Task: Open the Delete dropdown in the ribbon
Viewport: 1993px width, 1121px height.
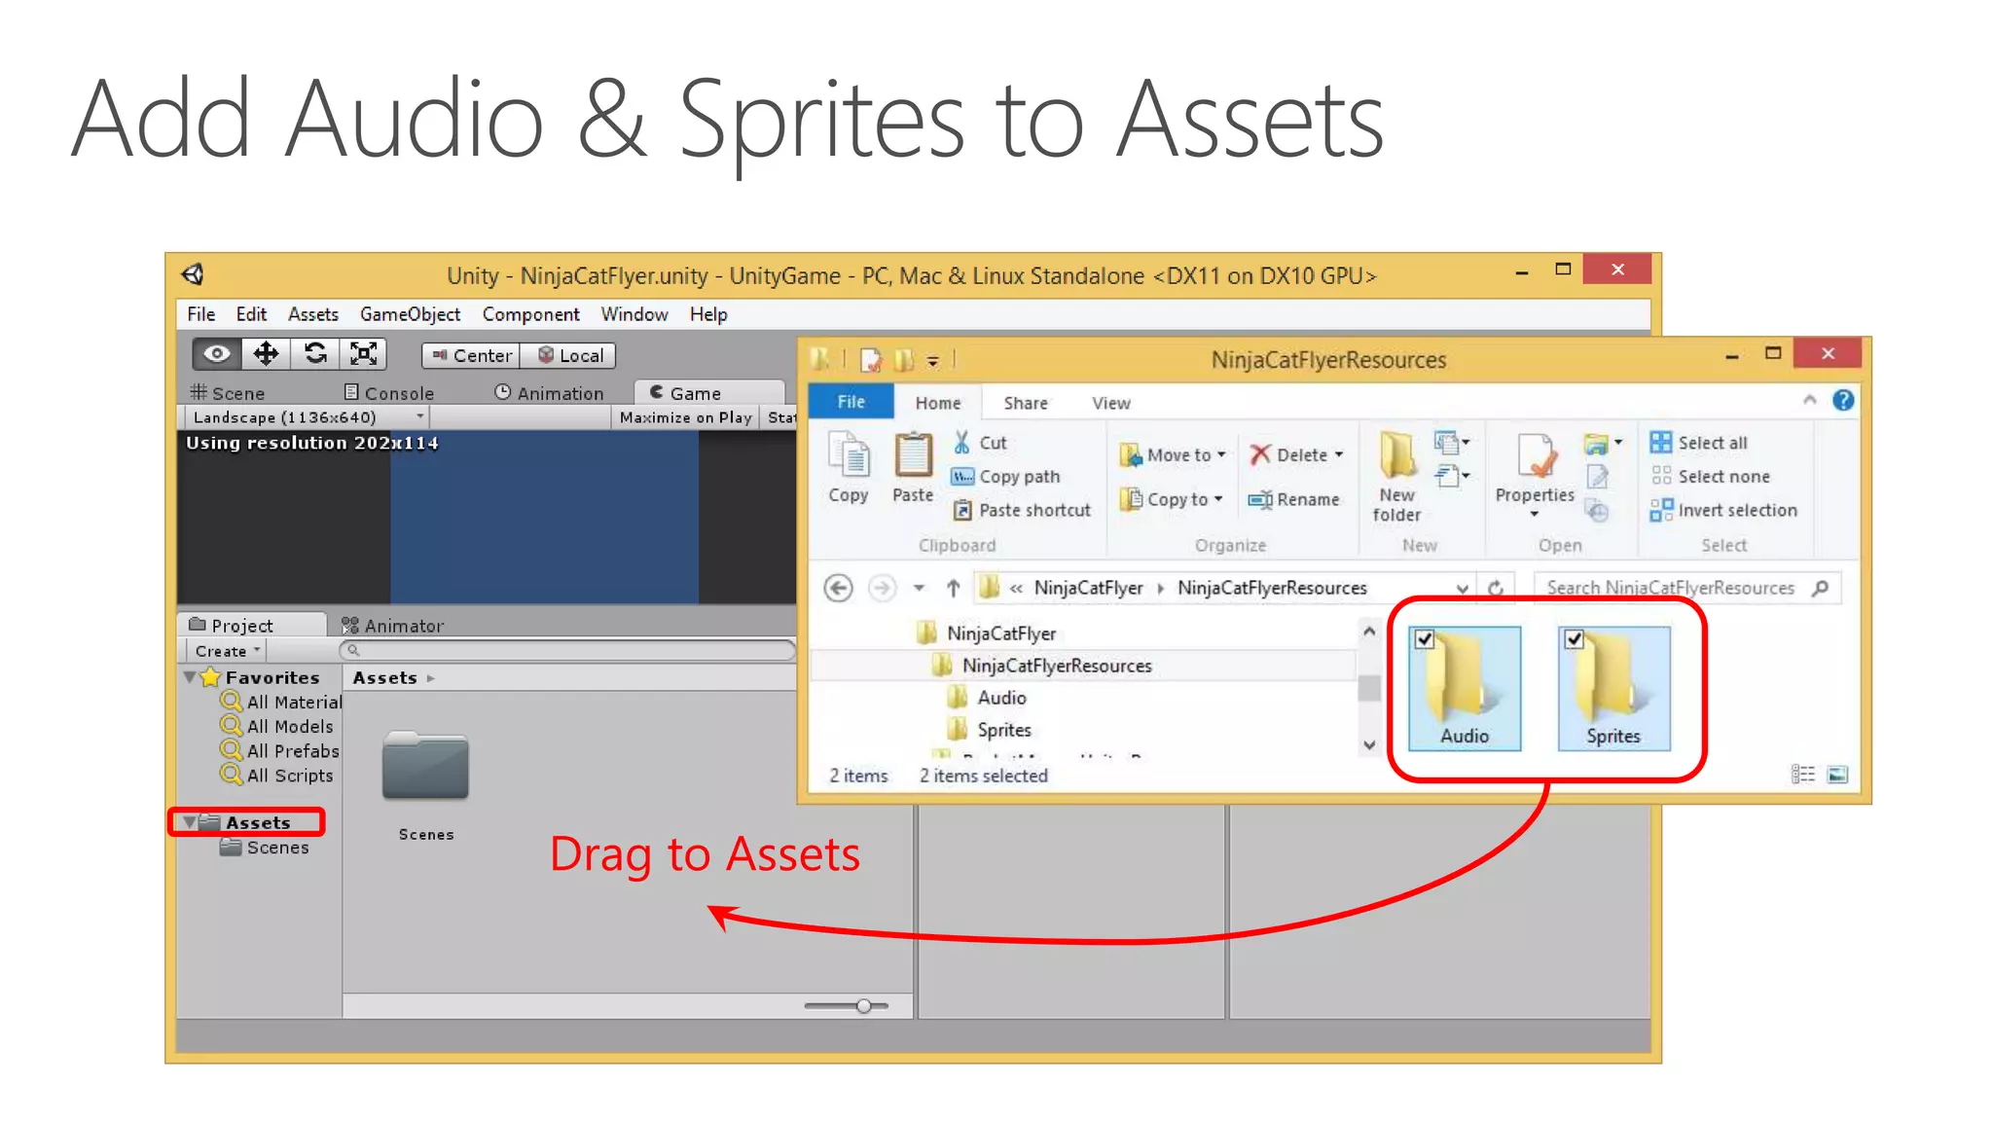Action: 1296,455
